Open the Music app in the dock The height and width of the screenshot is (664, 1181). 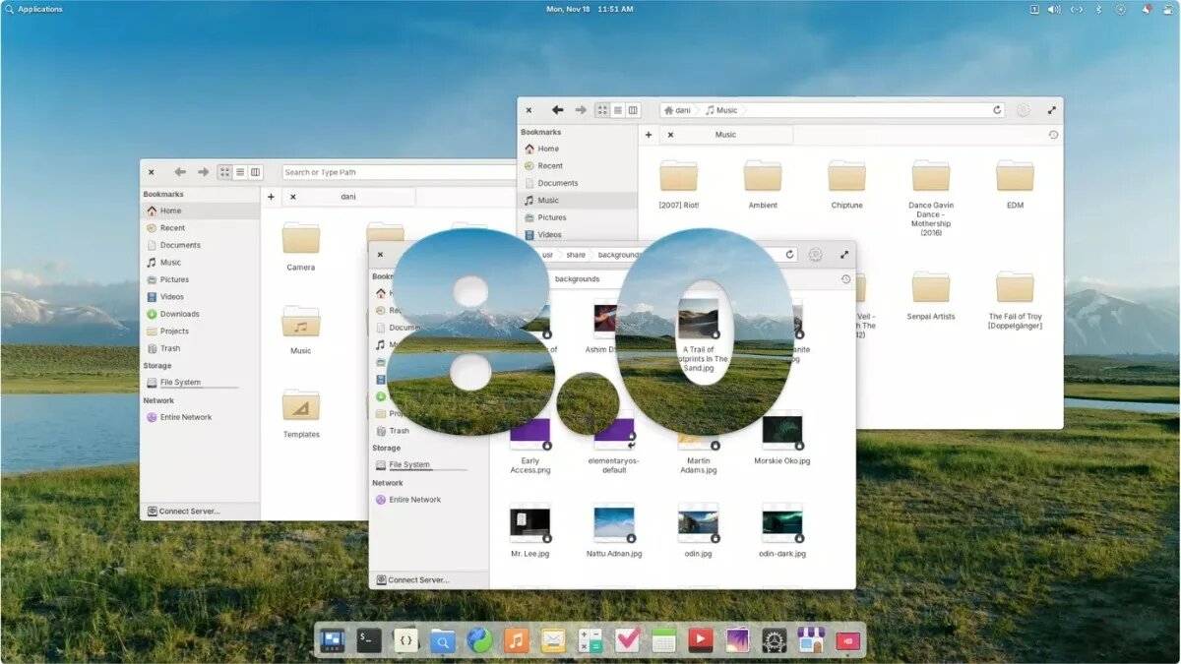tap(516, 640)
